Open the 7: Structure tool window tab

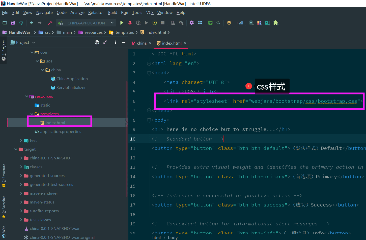click(x=4, y=176)
